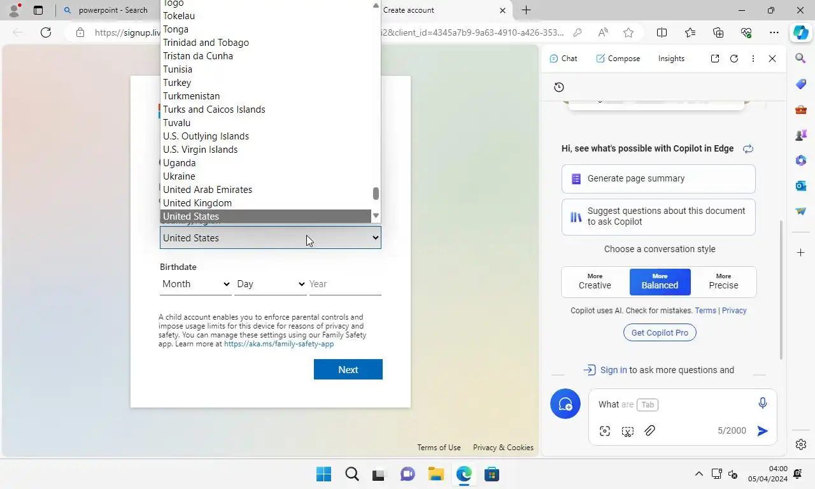Screen dimensions: 815x489
Task: Refresh the current page
Action: [46, 32]
